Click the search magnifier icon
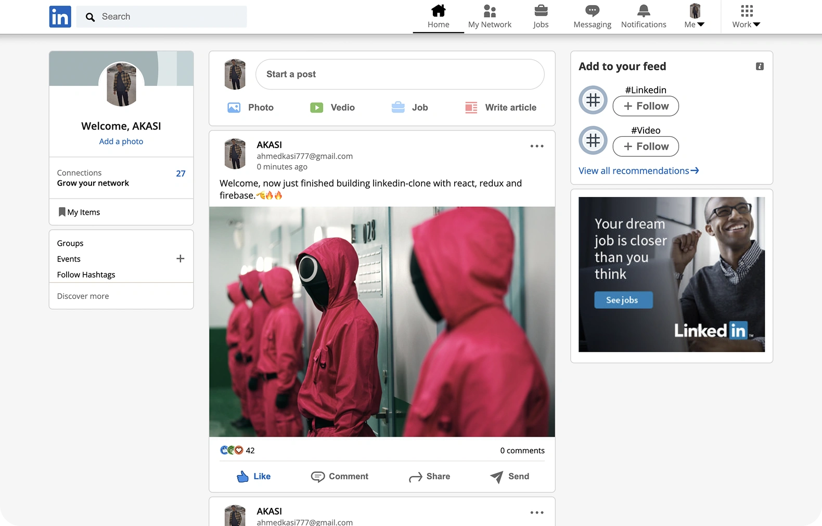The width and height of the screenshot is (822, 526). click(x=90, y=17)
